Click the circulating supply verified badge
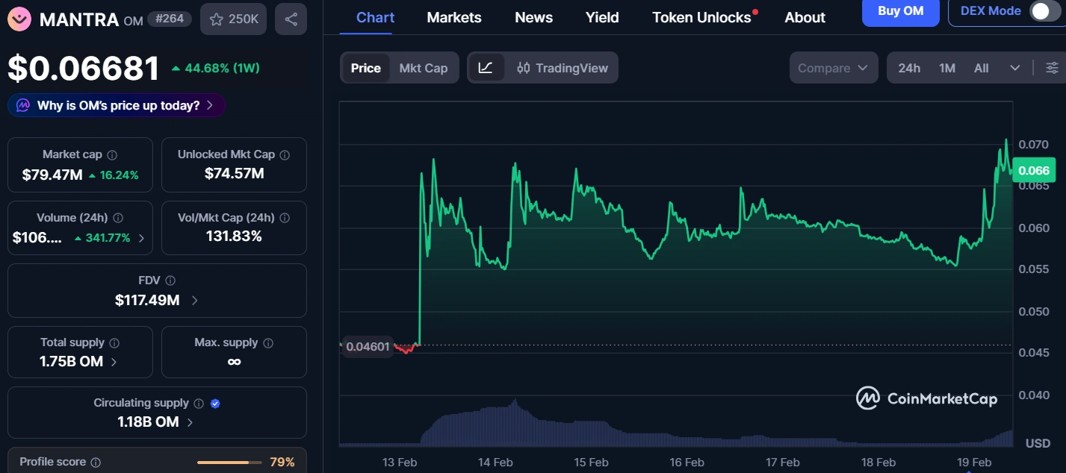 coord(215,404)
